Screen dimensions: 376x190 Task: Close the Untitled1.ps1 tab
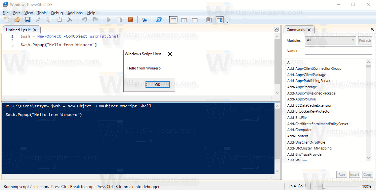click(35, 30)
